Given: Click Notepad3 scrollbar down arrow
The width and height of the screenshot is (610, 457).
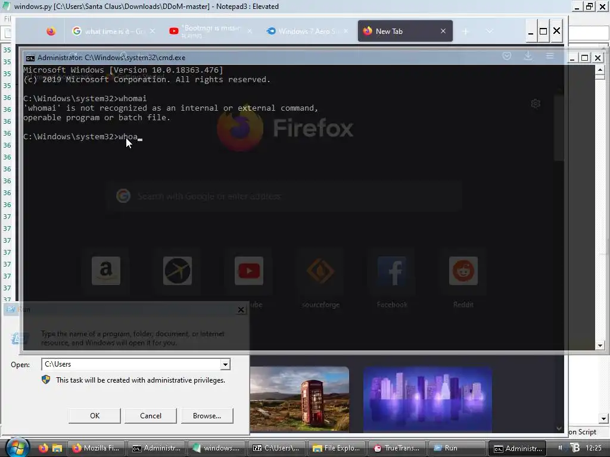Looking at the screenshot, I should click(x=603, y=419).
